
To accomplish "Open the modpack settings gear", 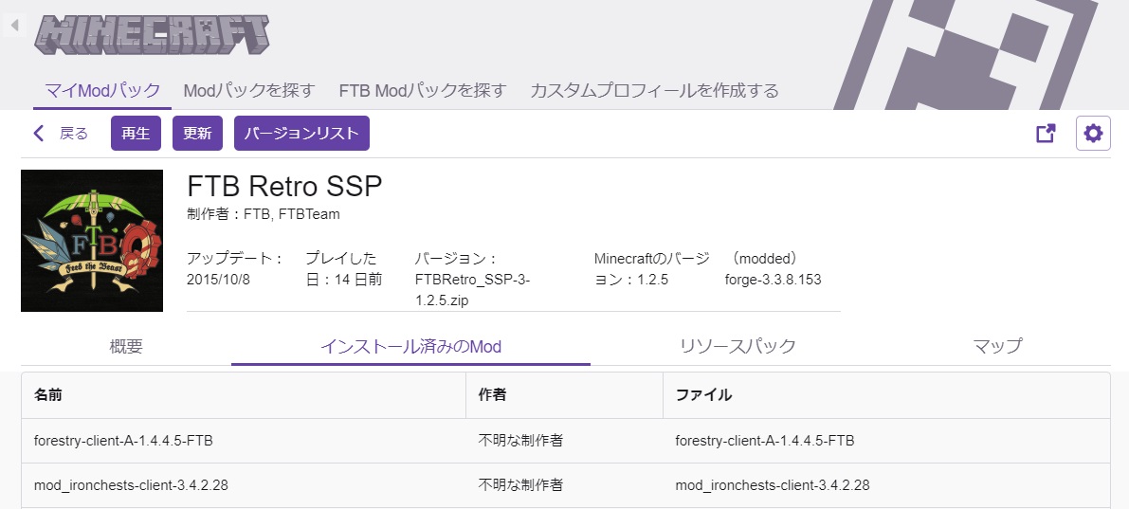I will pyautogui.click(x=1093, y=134).
